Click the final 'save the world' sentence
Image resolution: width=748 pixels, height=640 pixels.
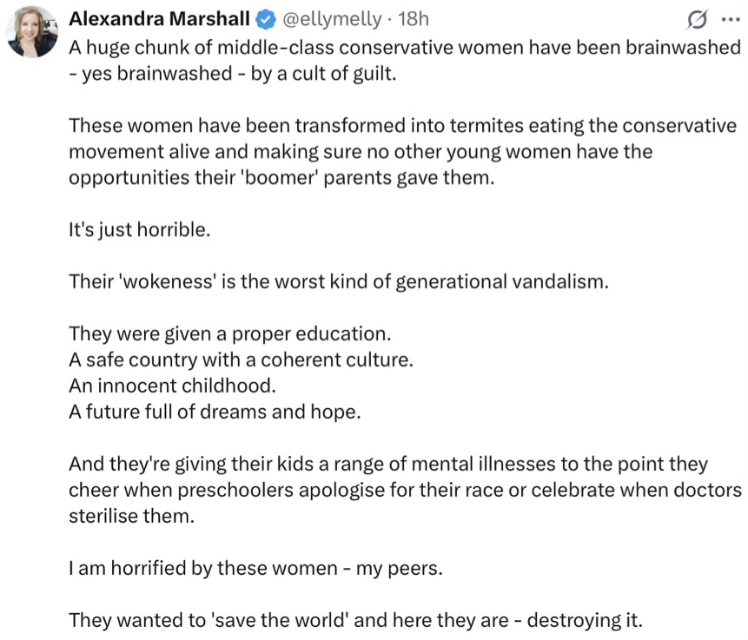pos(356,620)
